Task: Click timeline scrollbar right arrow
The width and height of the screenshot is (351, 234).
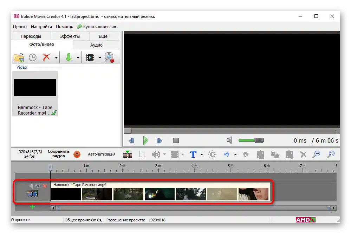Action: tap(334, 208)
